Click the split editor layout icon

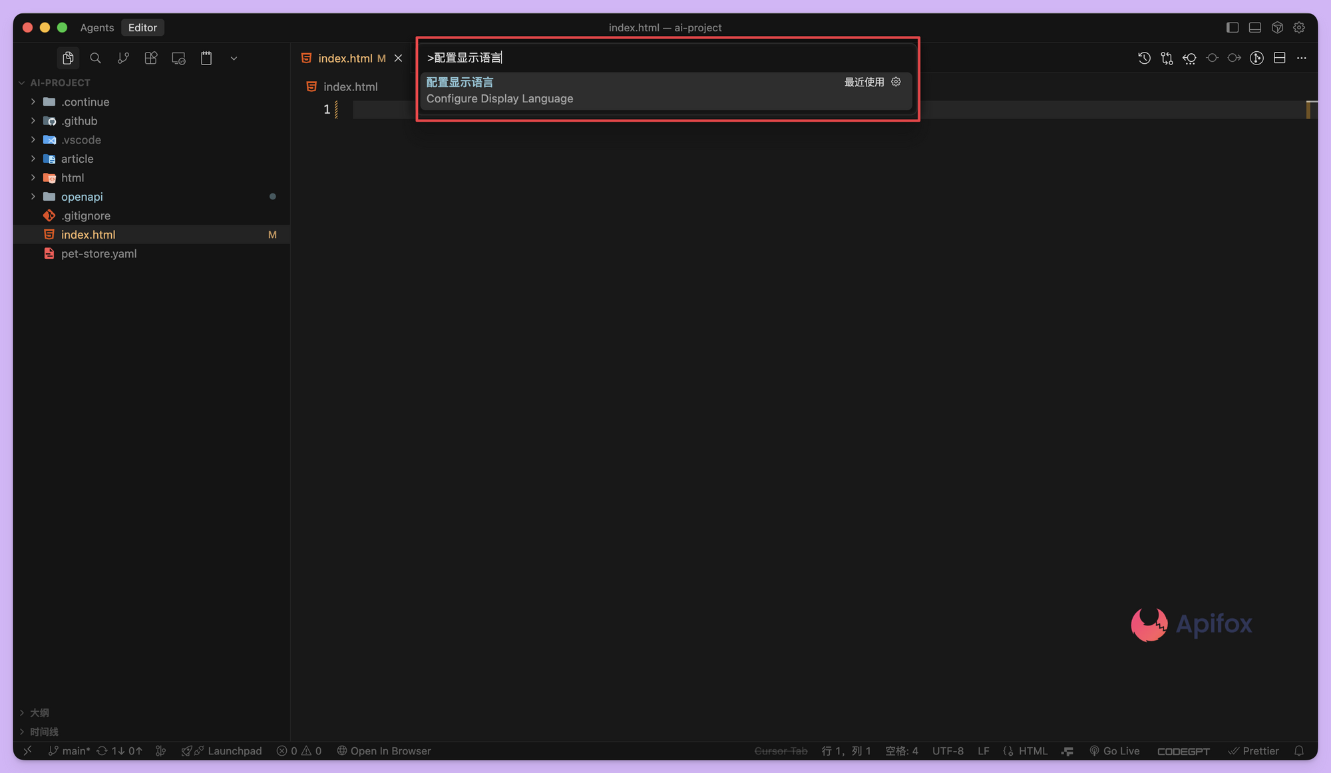pos(1279,58)
